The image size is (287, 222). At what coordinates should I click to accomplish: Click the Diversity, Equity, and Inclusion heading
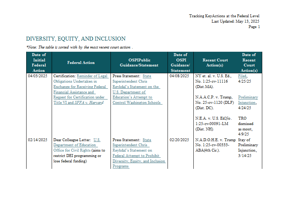coord(76,39)
